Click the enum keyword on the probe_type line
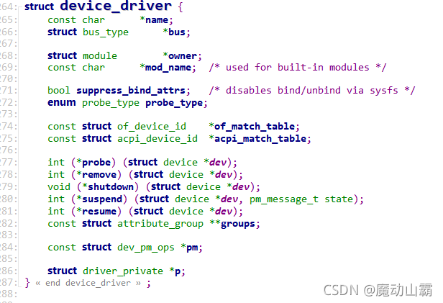This screenshot has height=303, width=443. (x=62, y=103)
